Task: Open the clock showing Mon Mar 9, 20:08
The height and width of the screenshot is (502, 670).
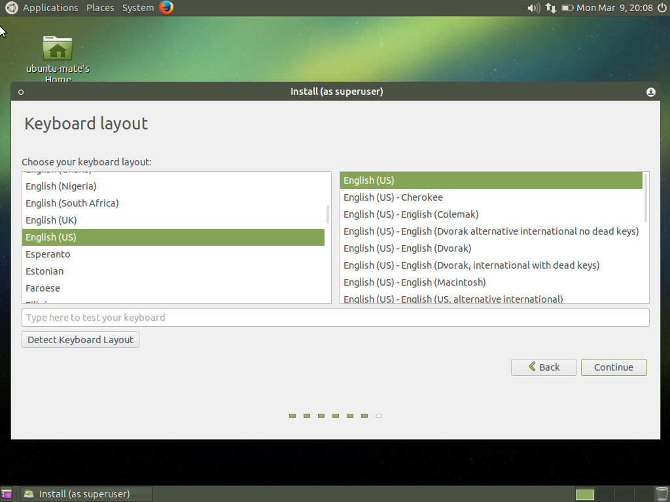Action: click(x=614, y=8)
